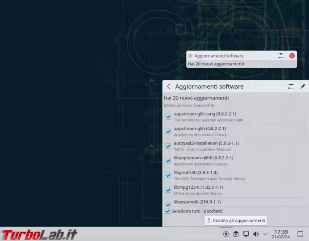Toggle the 'Seleziona tutti i pacchetti' checkbox
This screenshot has height=241, width=309.
pyautogui.click(x=168, y=211)
